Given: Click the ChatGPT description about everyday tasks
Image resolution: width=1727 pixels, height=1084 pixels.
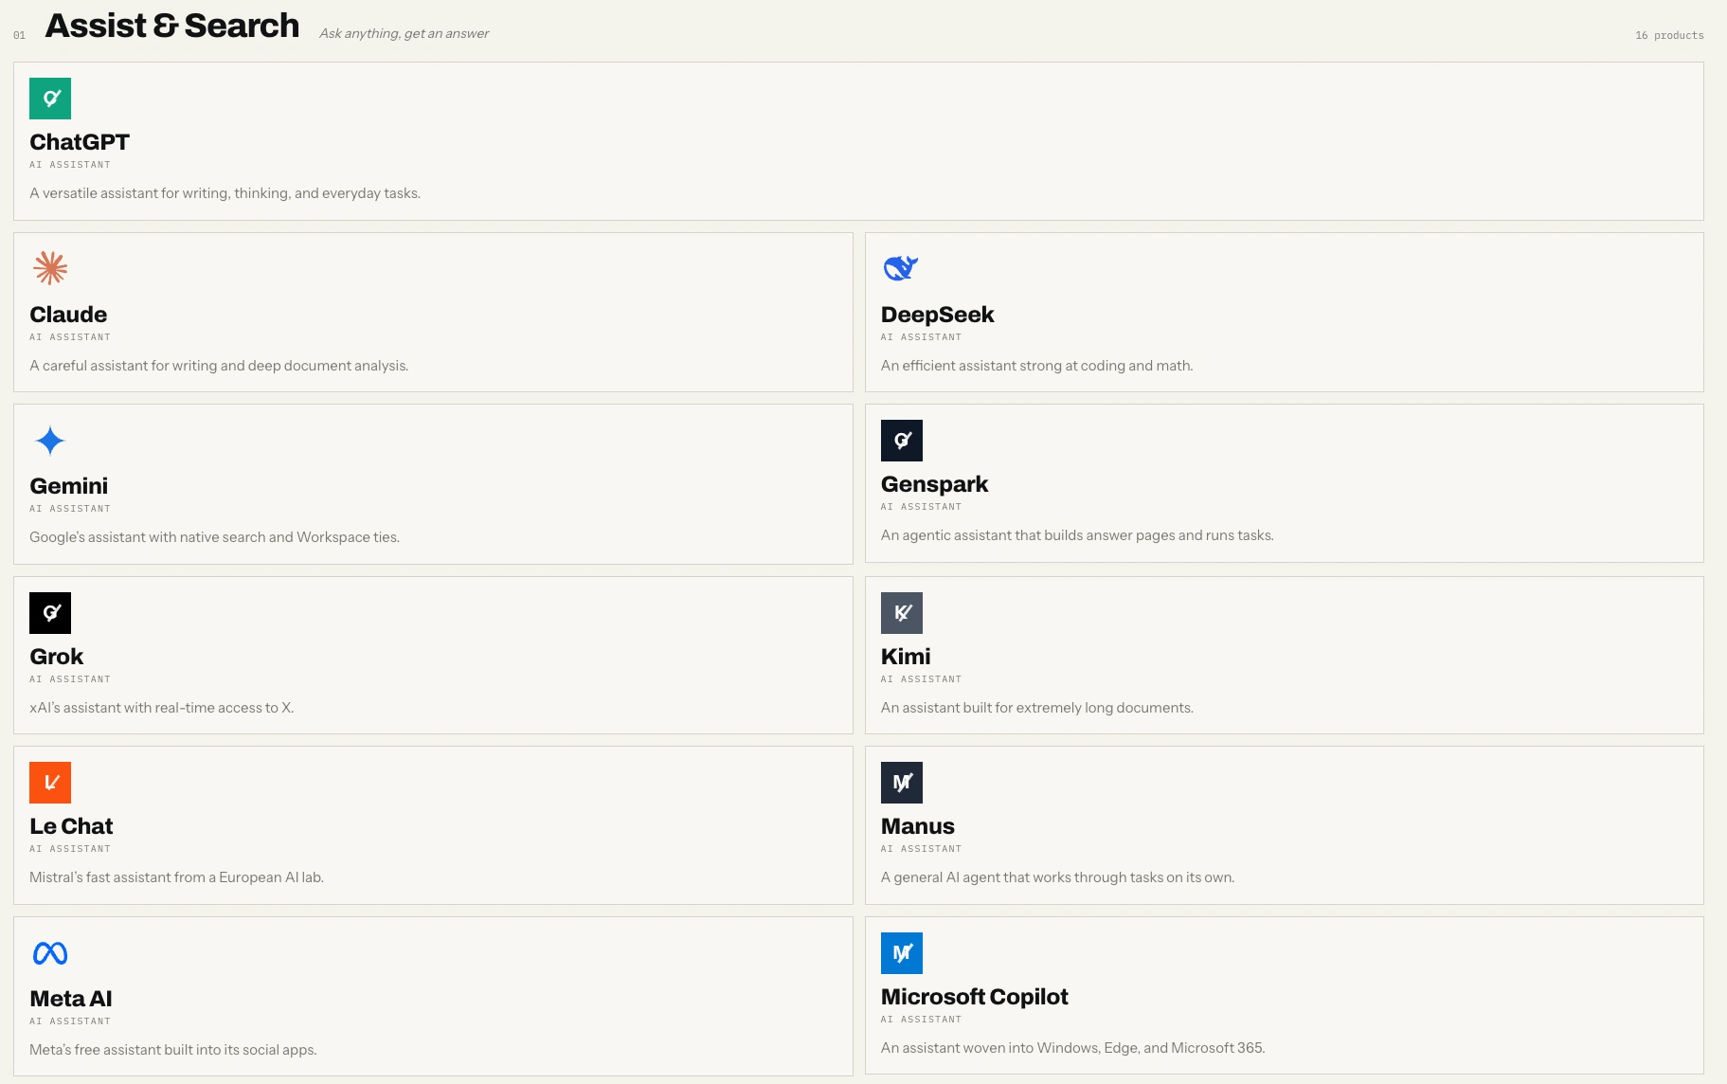Looking at the screenshot, I should (x=225, y=193).
